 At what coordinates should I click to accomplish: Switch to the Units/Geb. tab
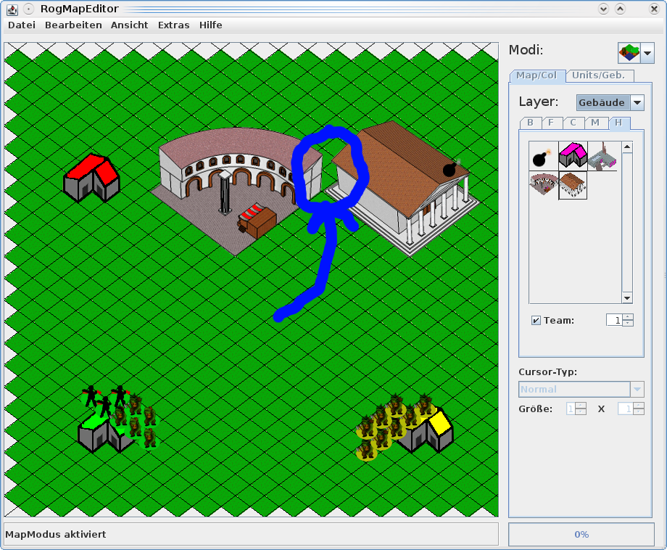click(598, 75)
